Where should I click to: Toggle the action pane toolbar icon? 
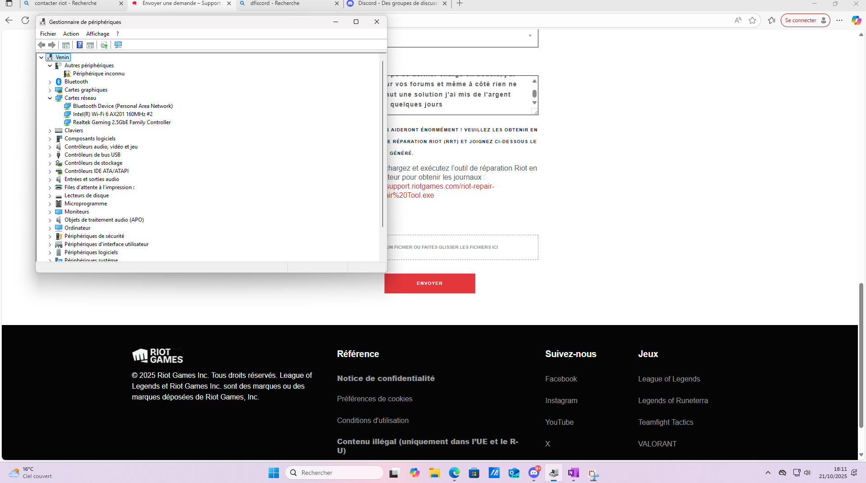(90, 45)
